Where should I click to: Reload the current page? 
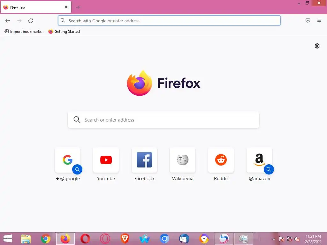31,21
